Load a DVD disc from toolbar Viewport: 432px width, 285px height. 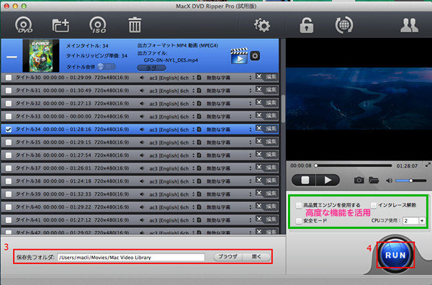(x=24, y=25)
